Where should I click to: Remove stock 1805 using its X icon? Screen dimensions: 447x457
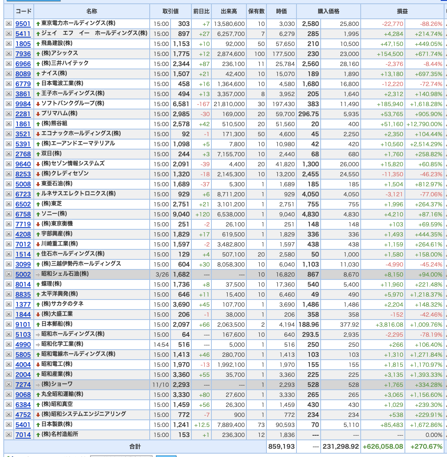point(9,44)
